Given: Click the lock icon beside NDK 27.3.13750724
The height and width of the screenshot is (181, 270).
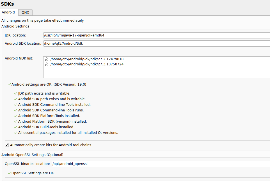Looking at the screenshot, I should tap(47, 64).
